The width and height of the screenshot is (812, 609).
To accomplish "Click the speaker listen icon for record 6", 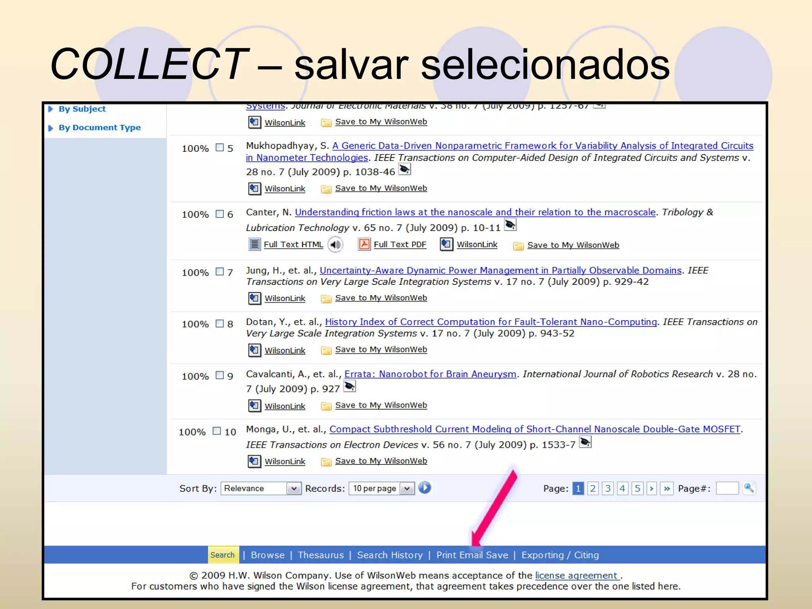I will 335,244.
